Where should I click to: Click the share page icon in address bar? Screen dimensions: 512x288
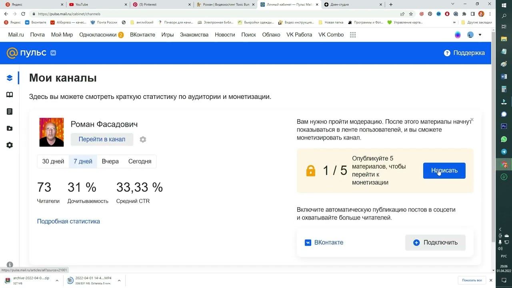[402, 14]
